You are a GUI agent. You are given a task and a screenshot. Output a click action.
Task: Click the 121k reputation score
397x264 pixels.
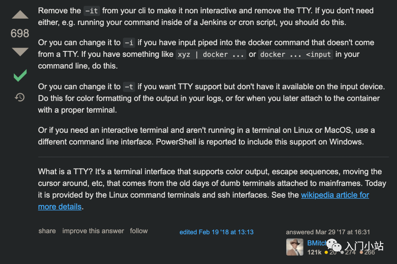click(x=314, y=252)
